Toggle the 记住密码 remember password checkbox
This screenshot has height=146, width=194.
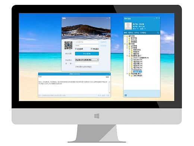[x=76, y=49]
